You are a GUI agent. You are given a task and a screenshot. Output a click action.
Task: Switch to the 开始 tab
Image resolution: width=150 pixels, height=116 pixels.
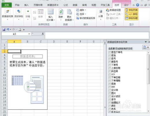(x=17, y=5)
